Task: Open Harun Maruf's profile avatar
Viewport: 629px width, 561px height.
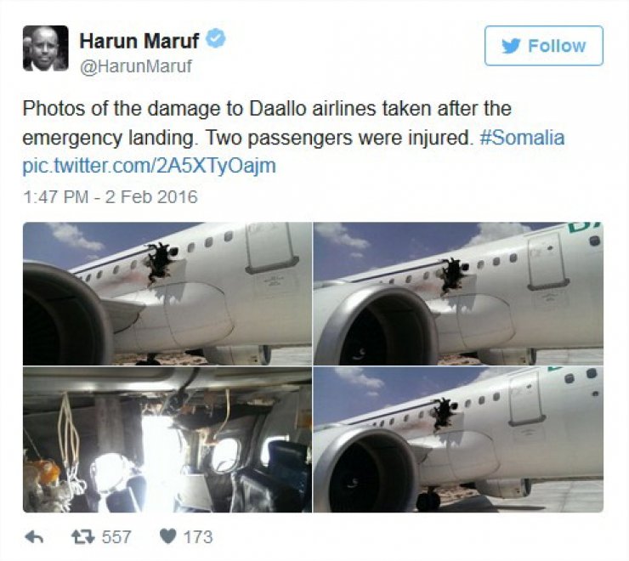Action: pos(45,48)
